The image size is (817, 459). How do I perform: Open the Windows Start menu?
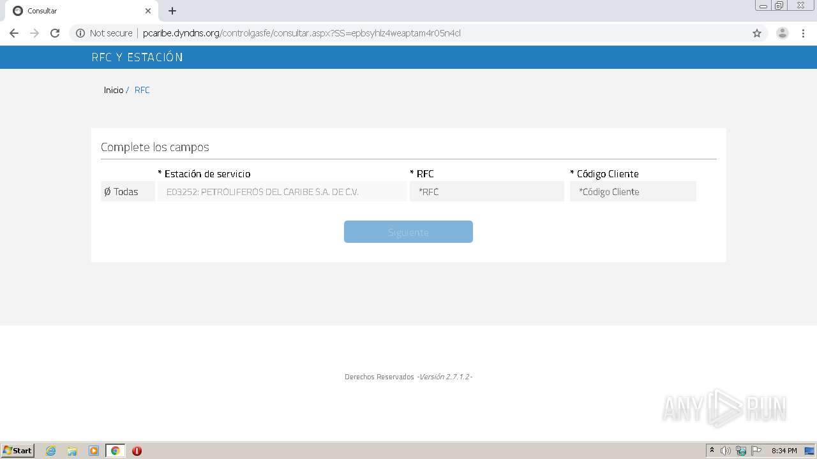(18, 450)
